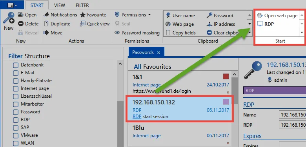
Task: Switch to the FILTER ribbon tab
Action: click(x=82, y=5)
